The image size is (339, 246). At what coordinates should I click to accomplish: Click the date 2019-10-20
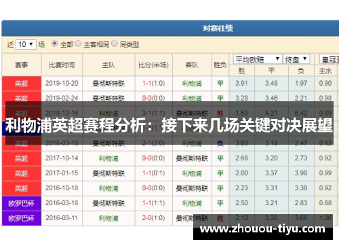[x=62, y=84]
